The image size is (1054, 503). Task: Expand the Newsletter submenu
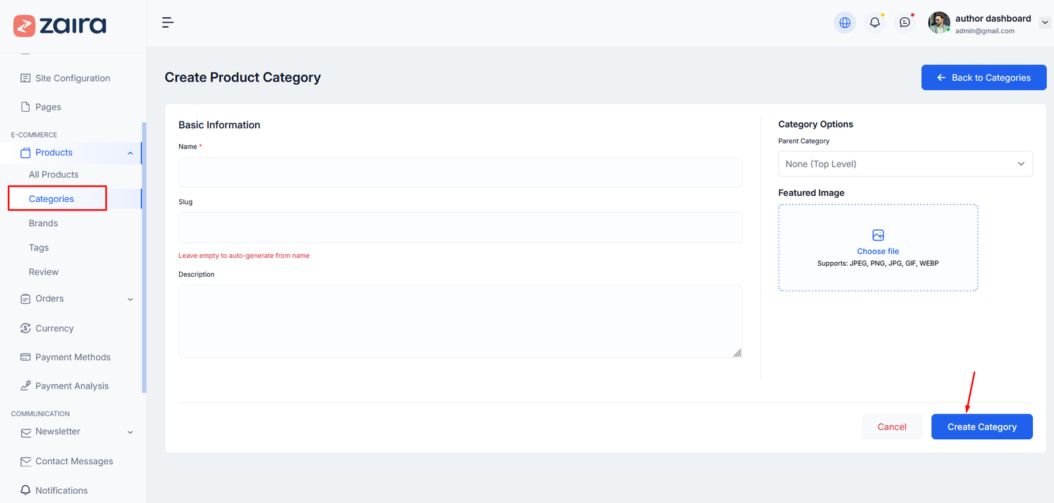click(130, 432)
